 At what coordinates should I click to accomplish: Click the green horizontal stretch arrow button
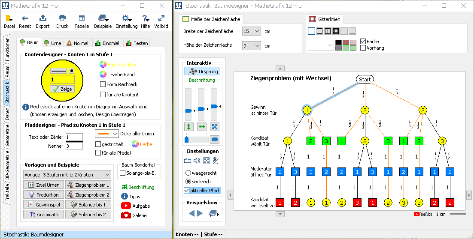202,127
